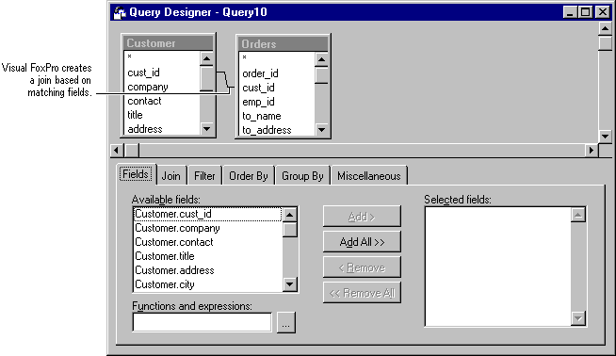Click the empty Selected fields list box
616x356 pixels.
[x=498, y=267]
